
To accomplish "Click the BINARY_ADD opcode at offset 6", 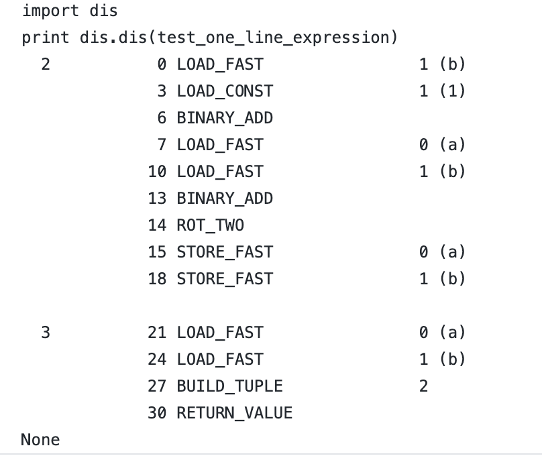I will 225,118.
